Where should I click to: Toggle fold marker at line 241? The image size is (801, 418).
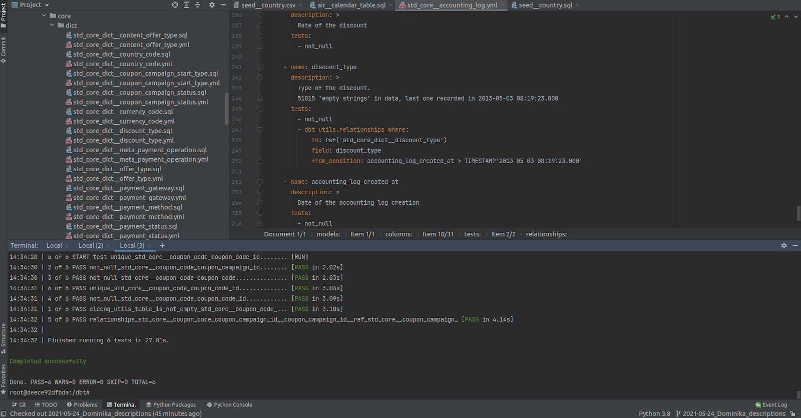point(260,67)
